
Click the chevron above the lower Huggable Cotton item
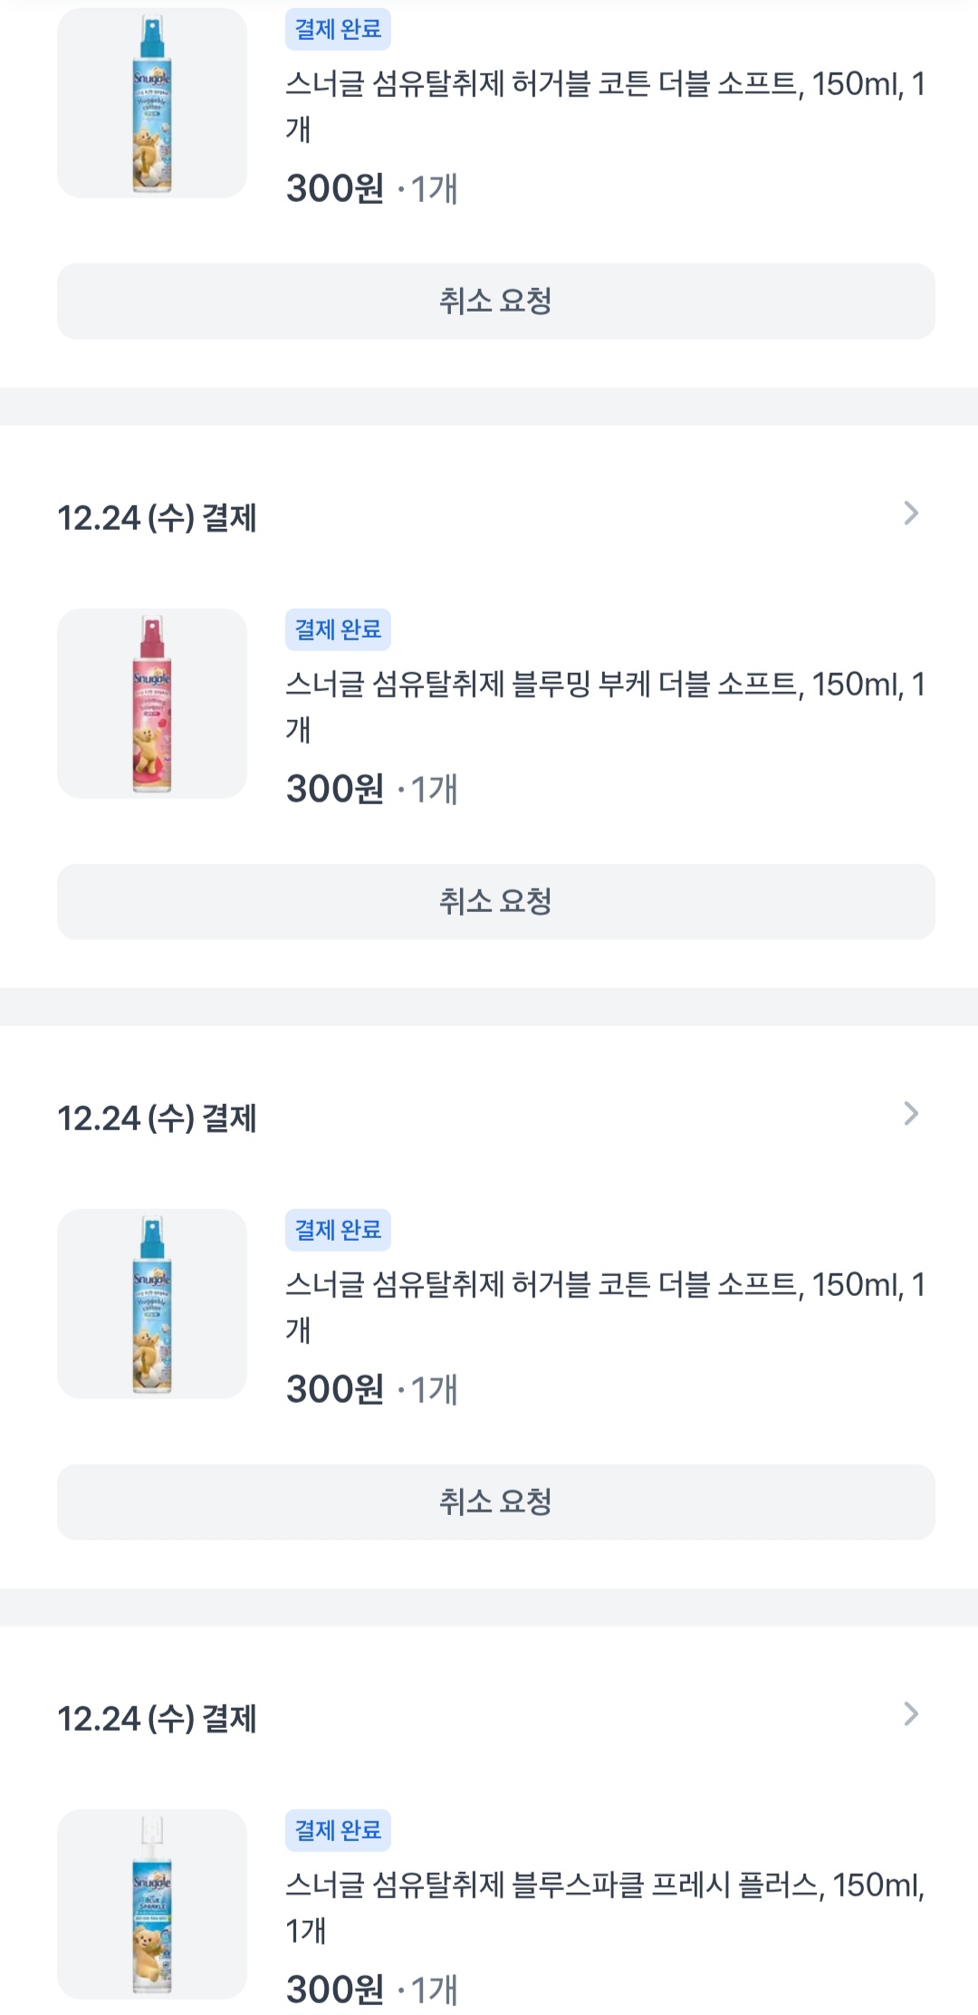click(x=911, y=1114)
